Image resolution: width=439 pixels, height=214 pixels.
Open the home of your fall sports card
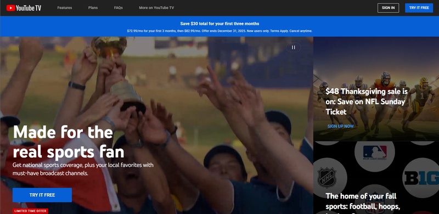click(376, 178)
